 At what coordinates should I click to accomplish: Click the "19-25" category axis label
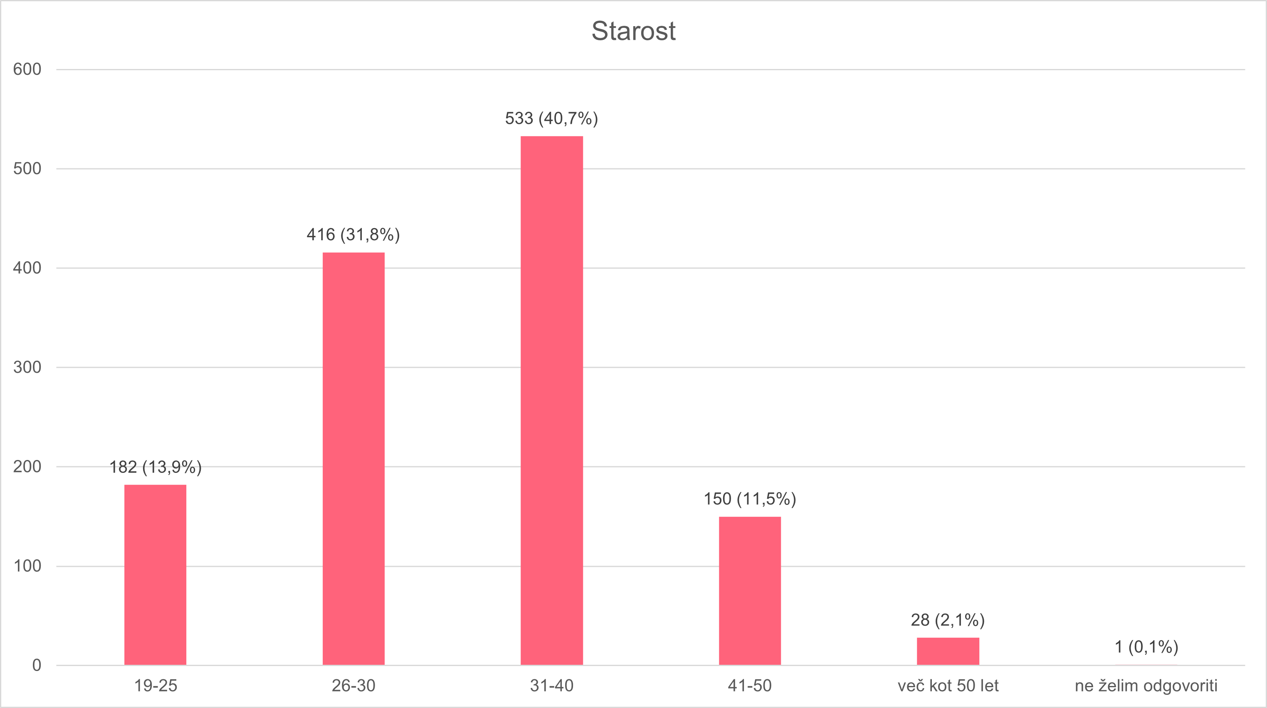[x=156, y=686]
